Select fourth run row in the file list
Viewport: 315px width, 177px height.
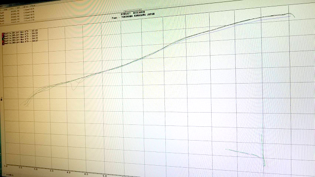[x=18, y=19]
